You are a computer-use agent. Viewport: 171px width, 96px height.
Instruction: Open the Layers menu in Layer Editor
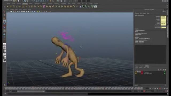[137, 68]
